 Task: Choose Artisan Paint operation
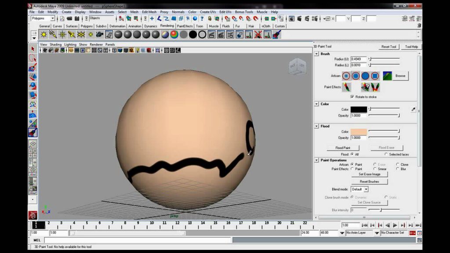point(352,164)
